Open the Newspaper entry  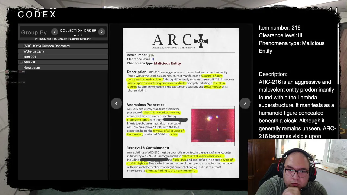point(63,67)
